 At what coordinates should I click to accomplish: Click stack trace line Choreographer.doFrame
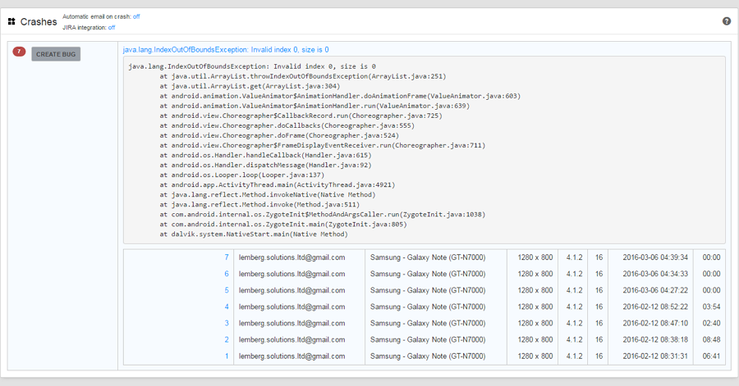279,135
